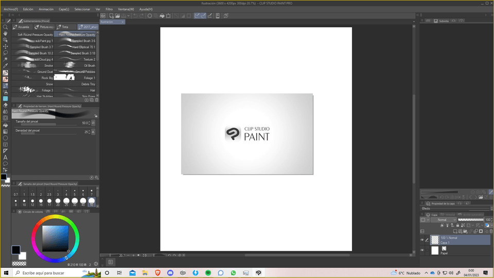Open the Animación menu
Image resolution: width=494 pixels, height=278 pixels.
click(x=46, y=9)
